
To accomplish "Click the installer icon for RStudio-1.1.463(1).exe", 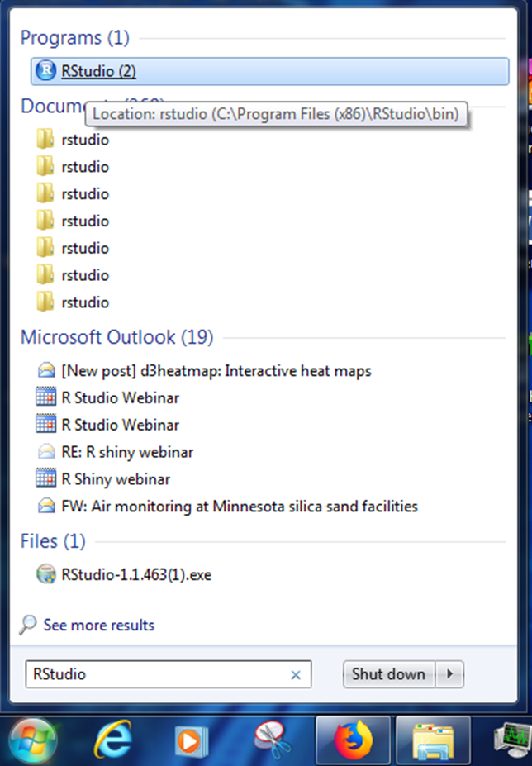I will [x=46, y=574].
